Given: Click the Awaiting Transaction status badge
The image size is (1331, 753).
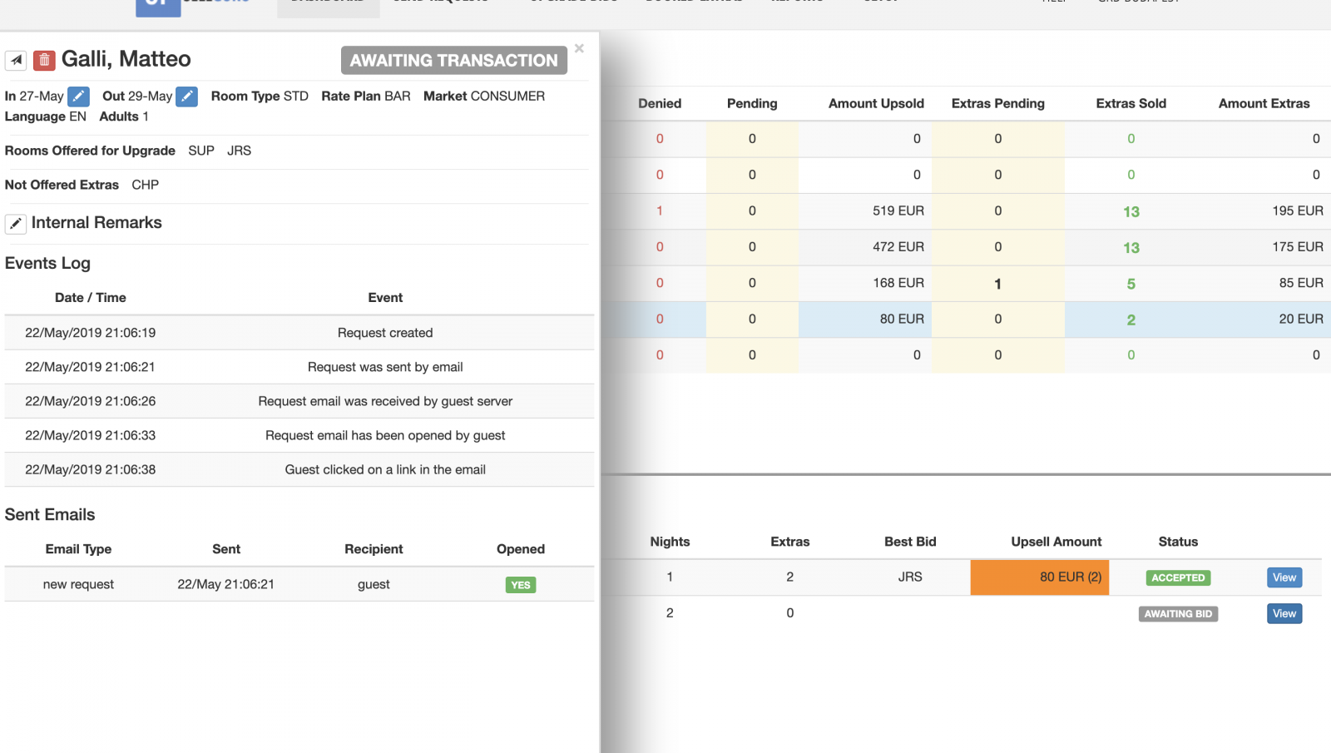Looking at the screenshot, I should (x=453, y=60).
